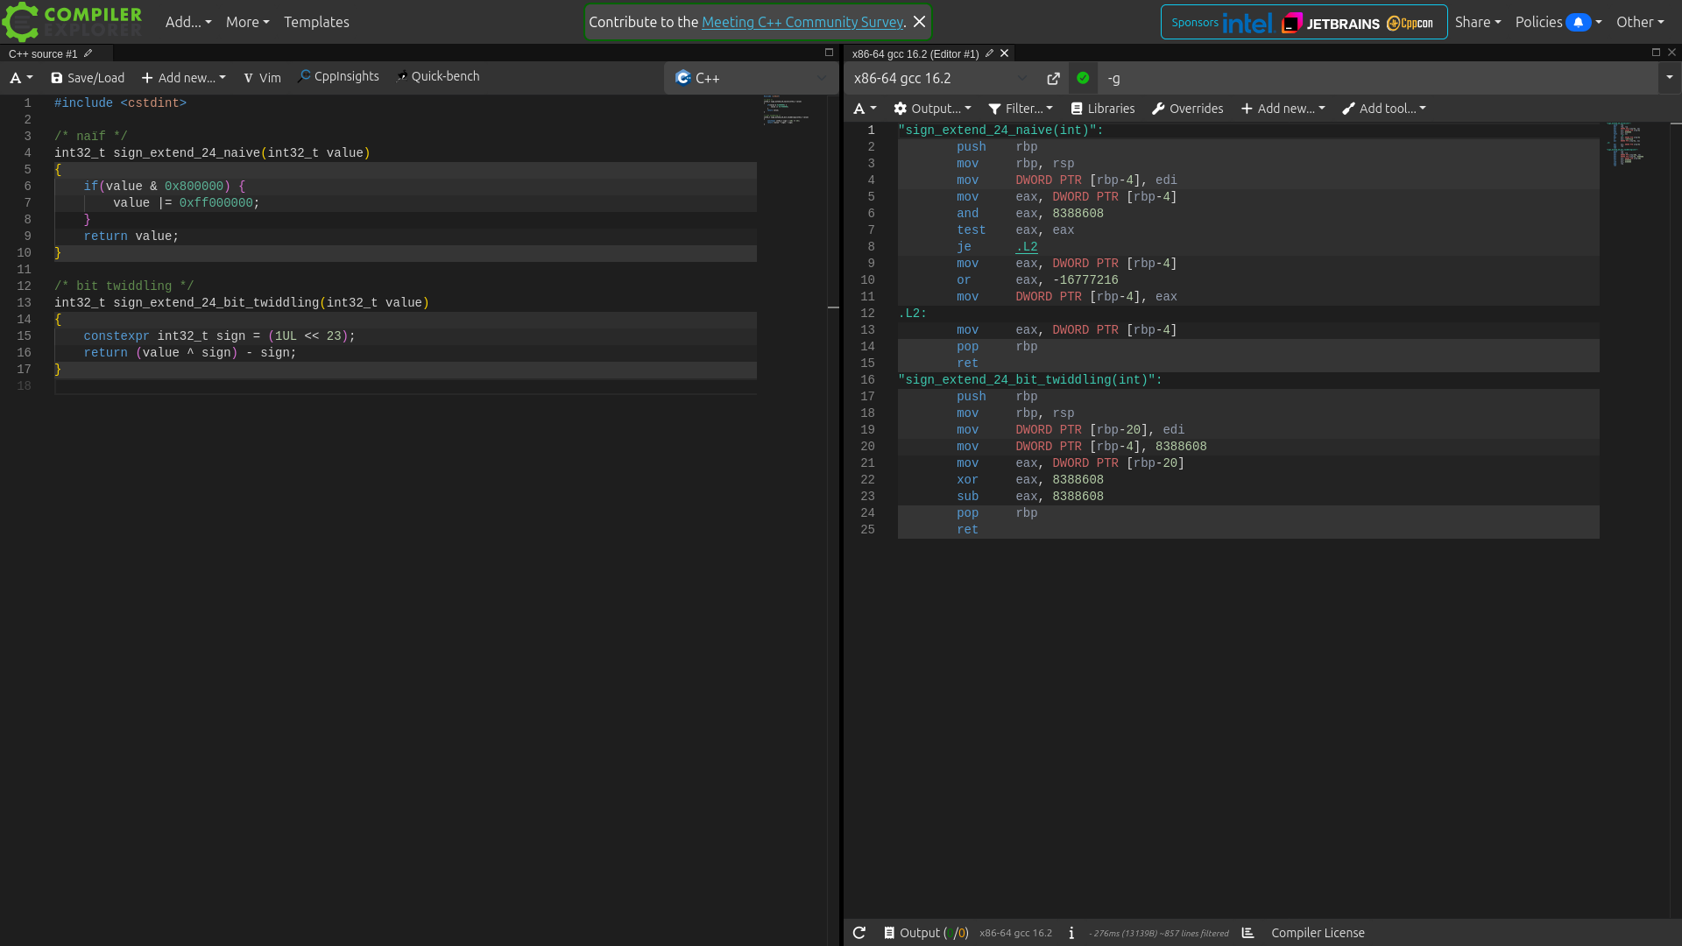Open Compiler License link

coord(1318,933)
